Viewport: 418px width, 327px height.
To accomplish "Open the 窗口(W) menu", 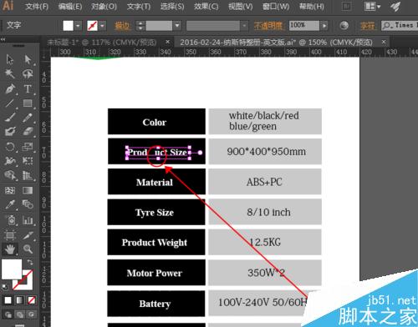I will (276, 7).
